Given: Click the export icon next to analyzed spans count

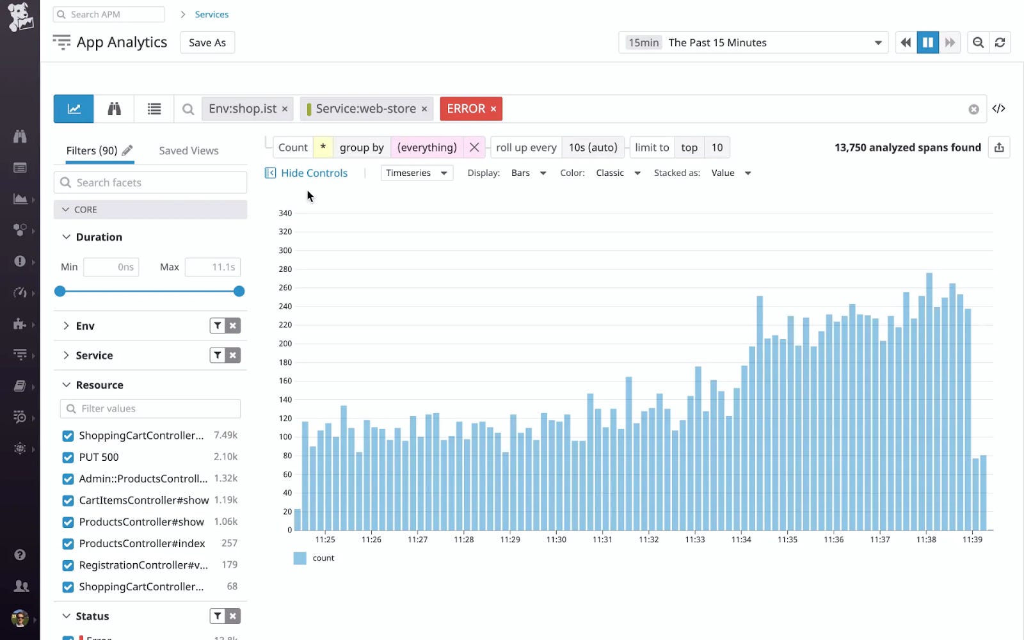Looking at the screenshot, I should click(x=999, y=147).
